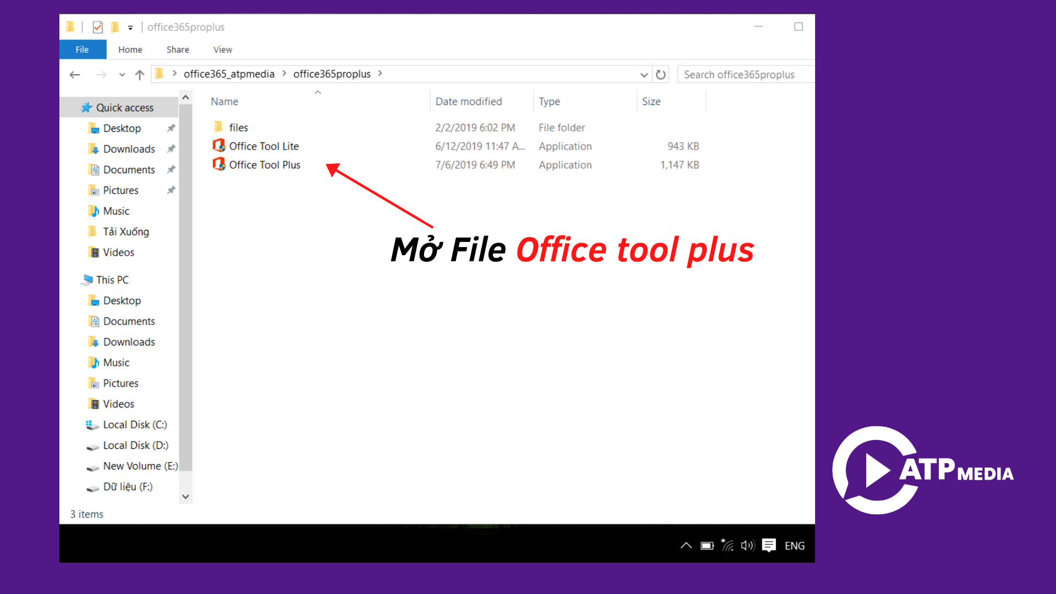Select the Office Tool Plus application icon
This screenshot has width=1056, height=594.
(219, 164)
